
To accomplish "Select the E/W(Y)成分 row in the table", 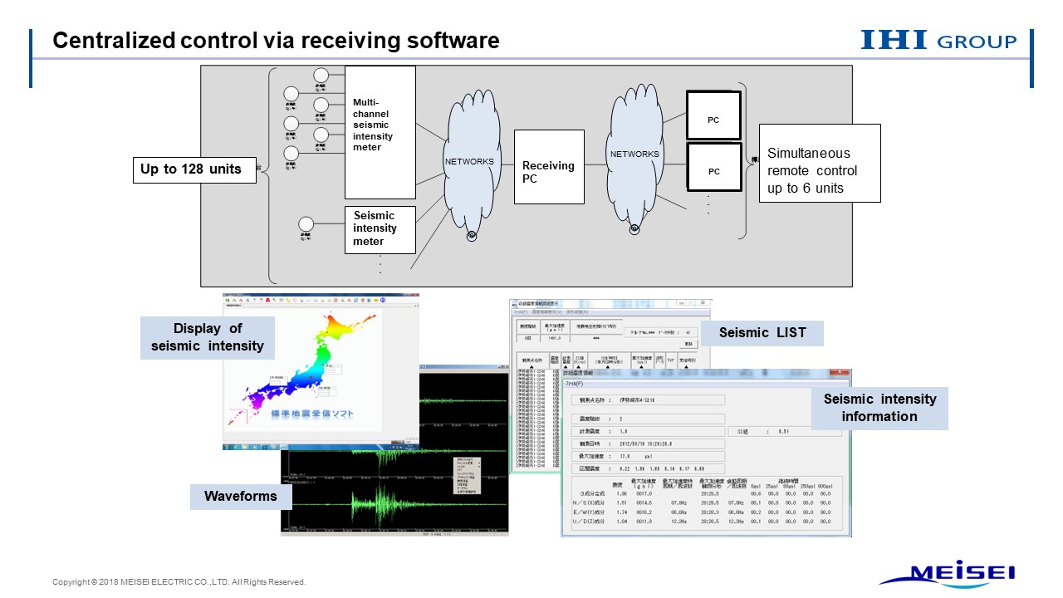I will (x=703, y=512).
